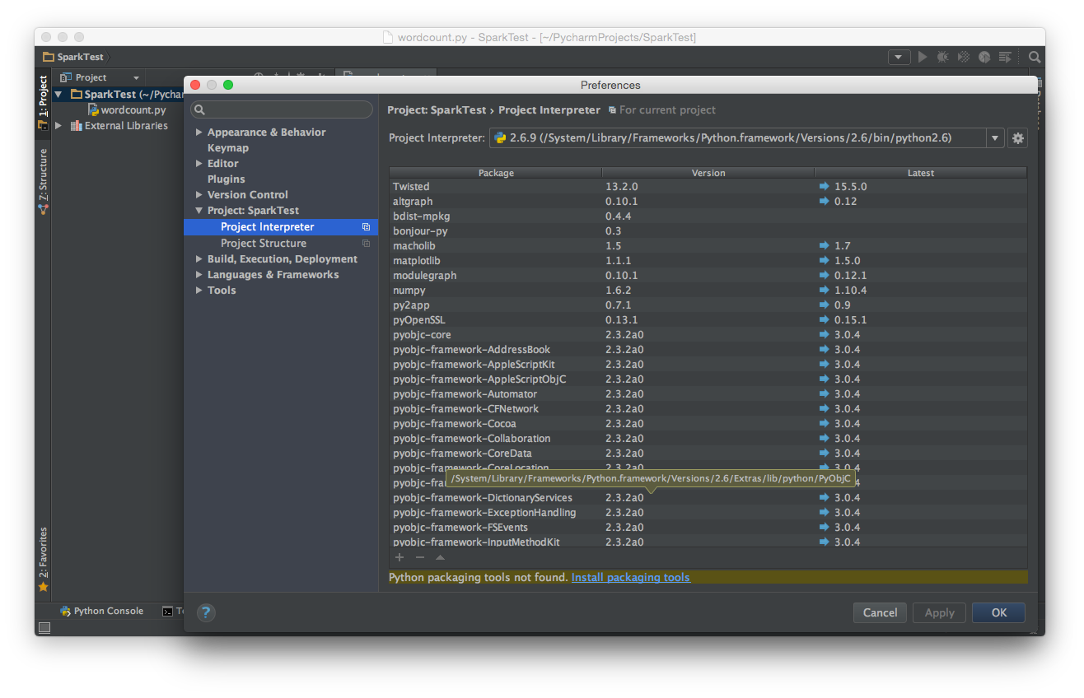Expand External Libraries in project tree
Screen dimensions: 1084x698
(58, 126)
